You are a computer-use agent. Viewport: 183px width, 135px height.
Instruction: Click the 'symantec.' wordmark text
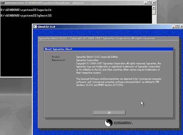coord(123,123)
